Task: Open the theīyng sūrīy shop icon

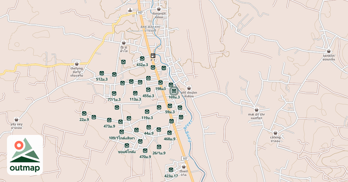Action: (x=77, y=64)
